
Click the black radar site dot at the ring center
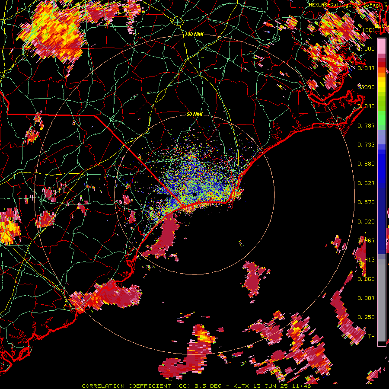[x=194, y=194]
